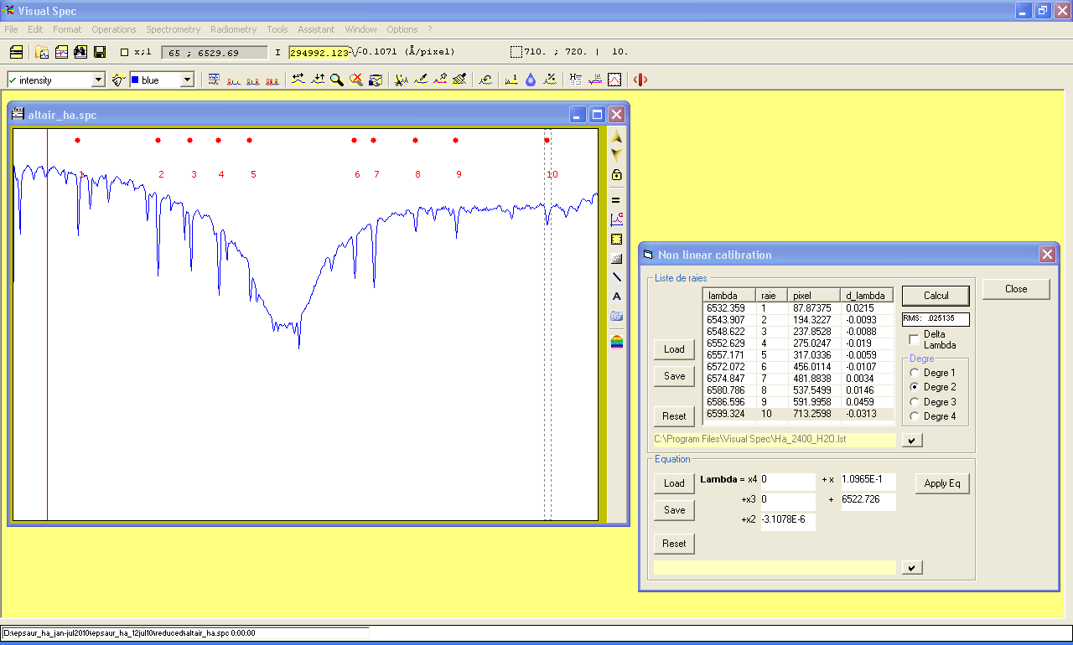Click the camera snapshot icon
The height and width of the screenshot is (645, 1073).
[617, 316]
